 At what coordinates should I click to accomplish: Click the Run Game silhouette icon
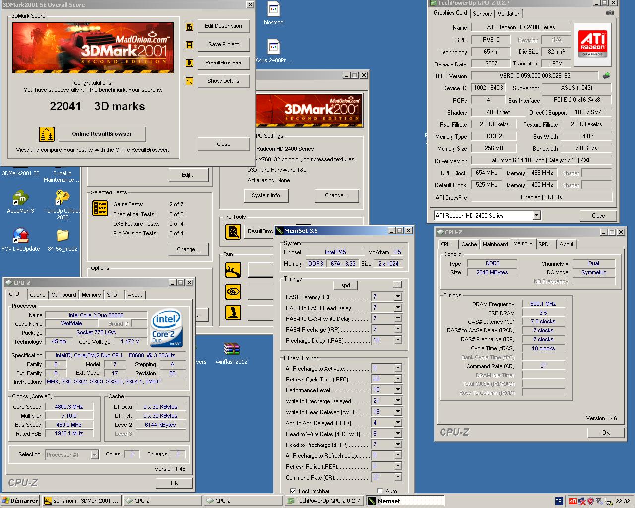[233, 313]
